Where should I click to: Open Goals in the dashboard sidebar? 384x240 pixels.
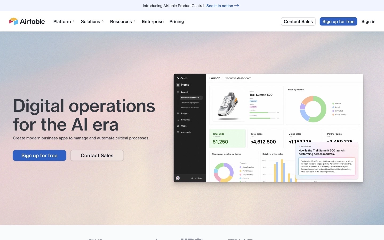pyautogui.click(x=184, y=126)
